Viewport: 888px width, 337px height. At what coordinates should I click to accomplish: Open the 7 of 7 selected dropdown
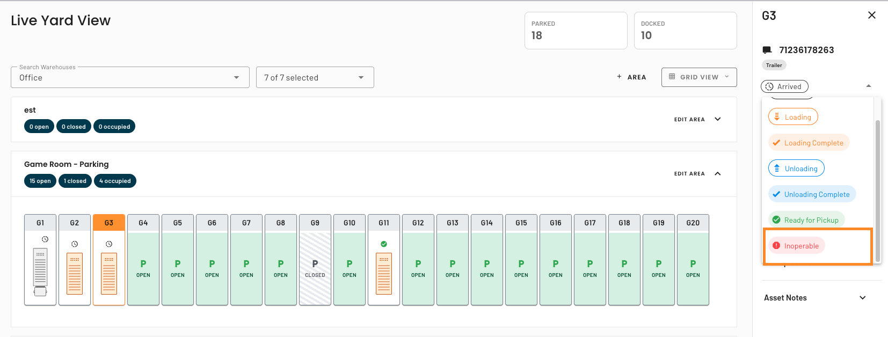pos(315,77)
